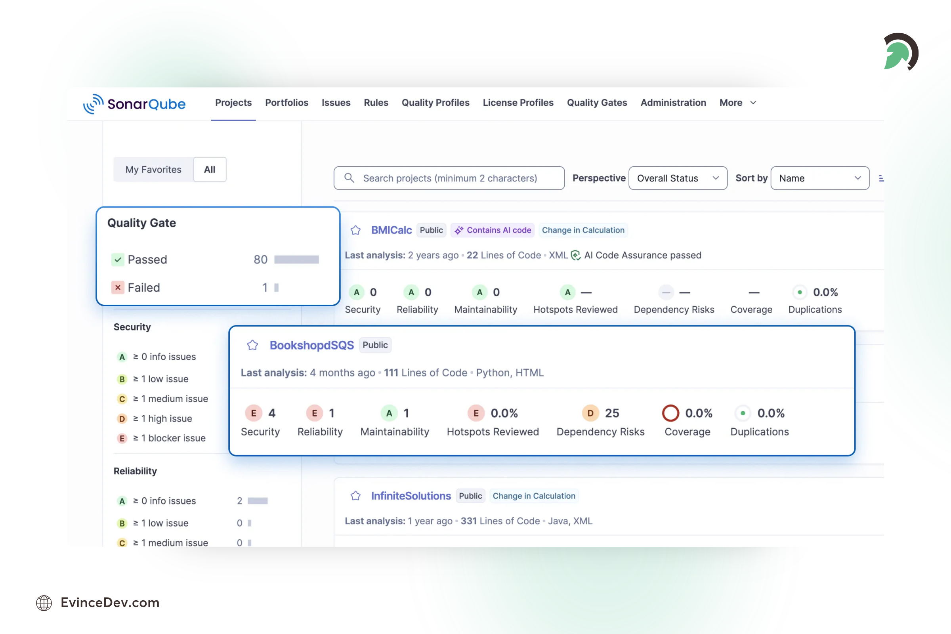
Task: Open the Projects tab
Action: 233,103
